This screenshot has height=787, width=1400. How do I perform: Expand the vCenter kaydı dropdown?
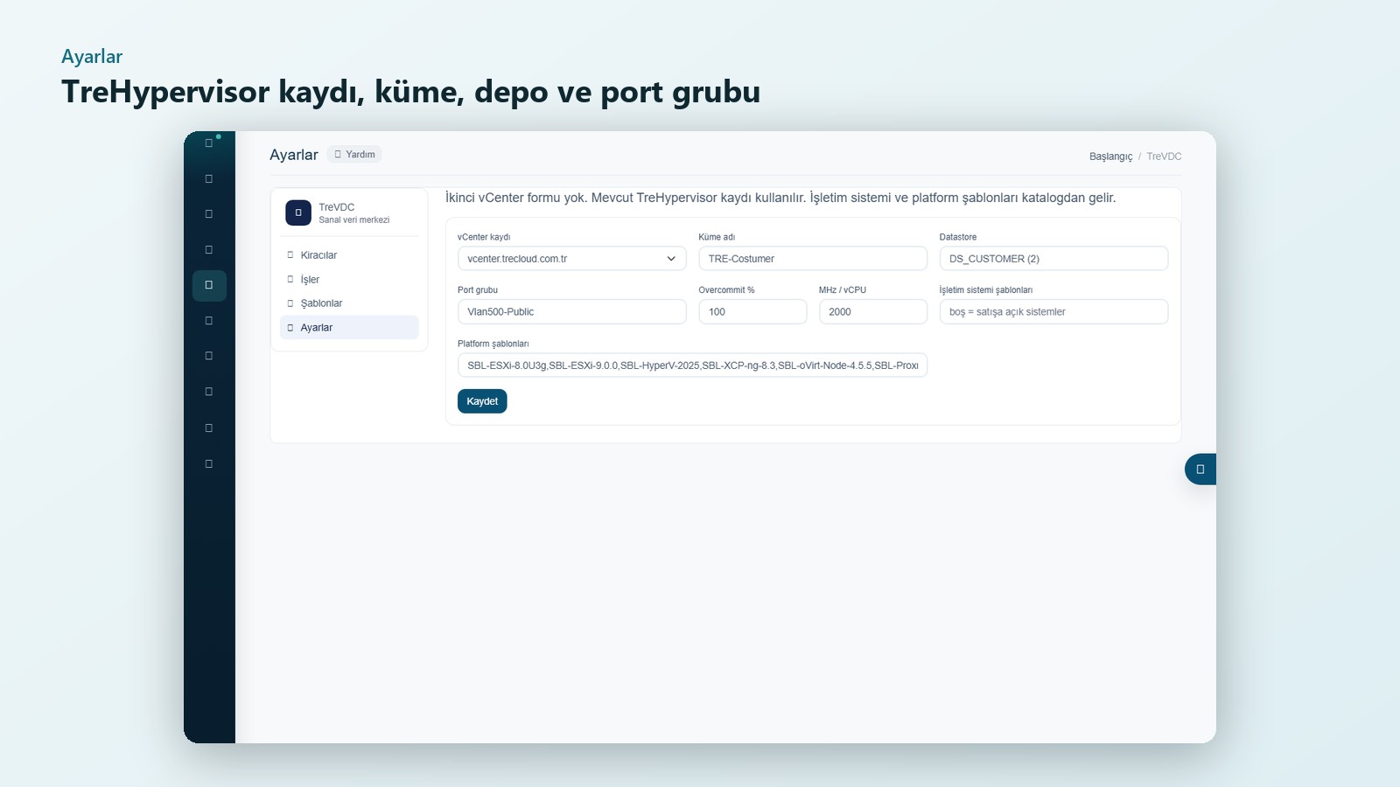pos(572,259)
